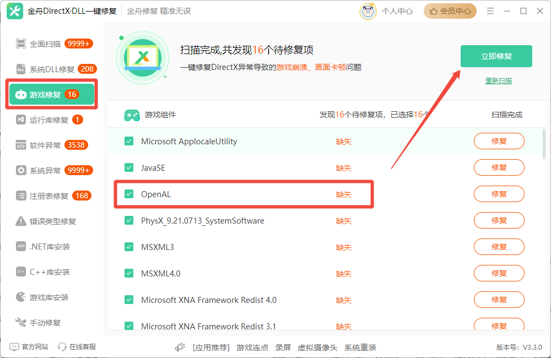Click the 版本号: V3.3.0 version text
Screen dimensions: 551x358
pyautogui.click(x=520, y=347)
